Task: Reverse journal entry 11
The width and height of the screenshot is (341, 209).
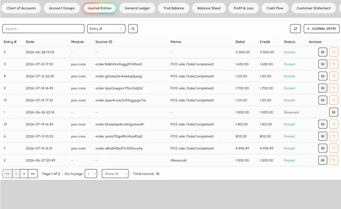Action: (334, 64)
